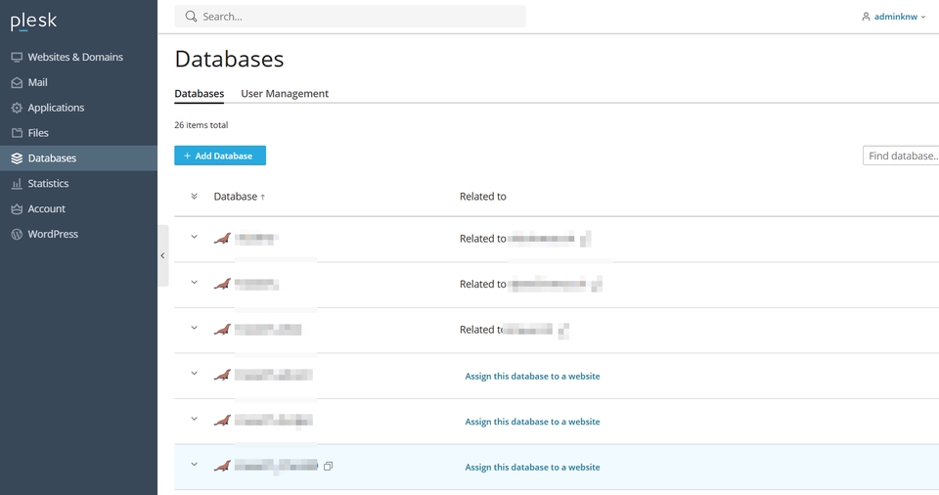
Task: Click the Add Database button
Action: click(x=220, y=156)
